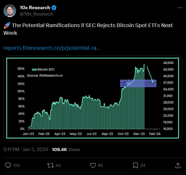Click the Bitcoin BTC legend color swatch
The width and height of the screenshot is (186, 175).
coord(34,70)
